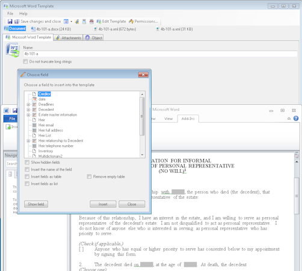Open Permissions dialog from toolbar
302x271 pixels.
pos(144,21)
